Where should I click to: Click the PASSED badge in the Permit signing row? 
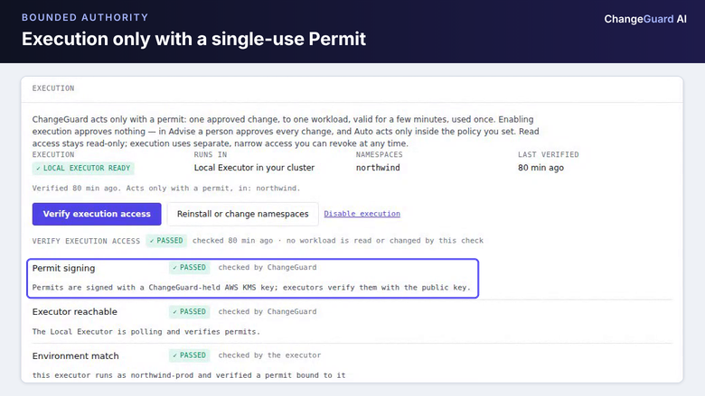189,267
